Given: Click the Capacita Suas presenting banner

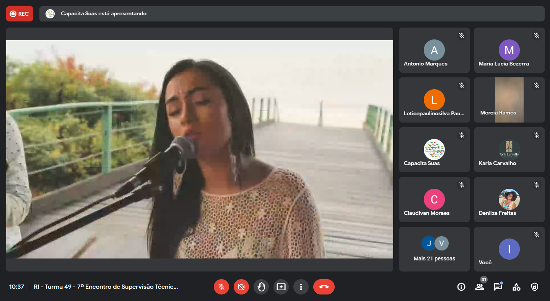Looking at the screenshot, I should click(291, 14).
